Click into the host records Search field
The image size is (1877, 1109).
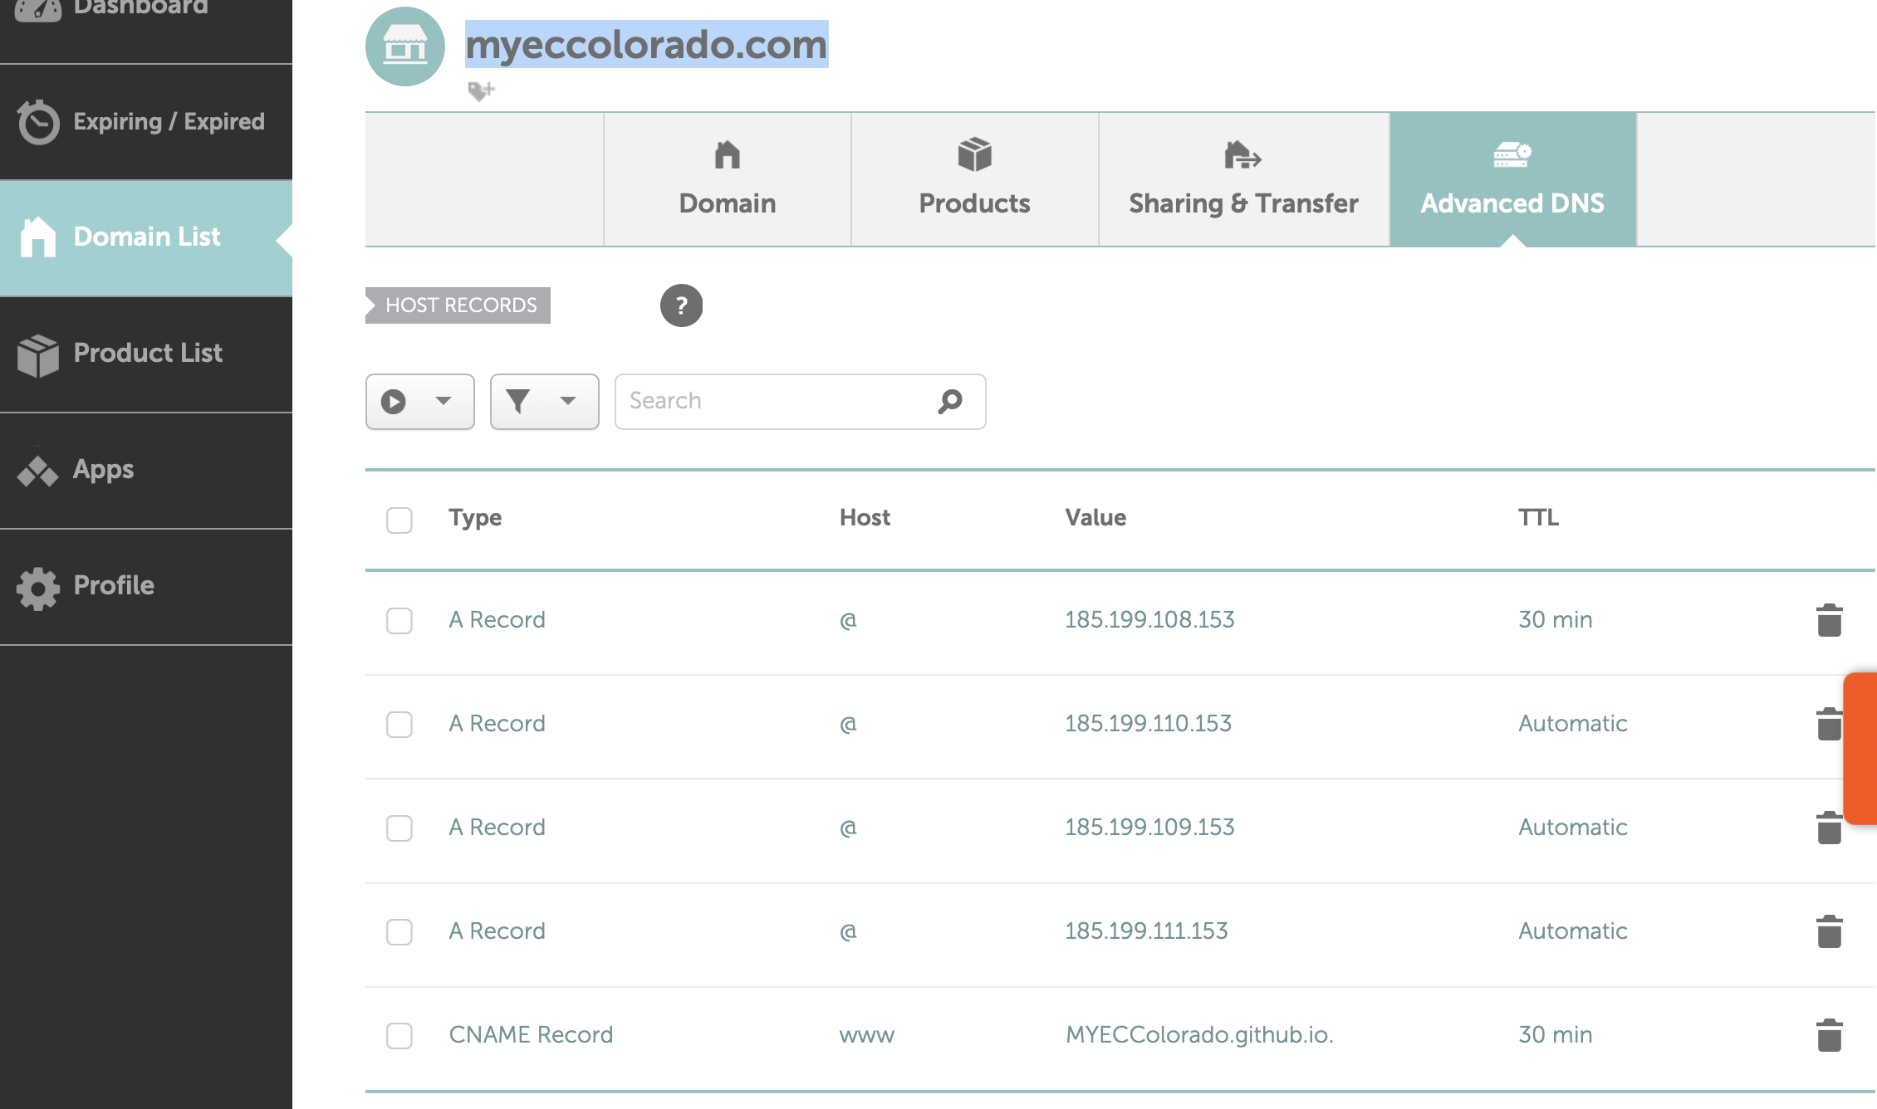click(772, 402)
